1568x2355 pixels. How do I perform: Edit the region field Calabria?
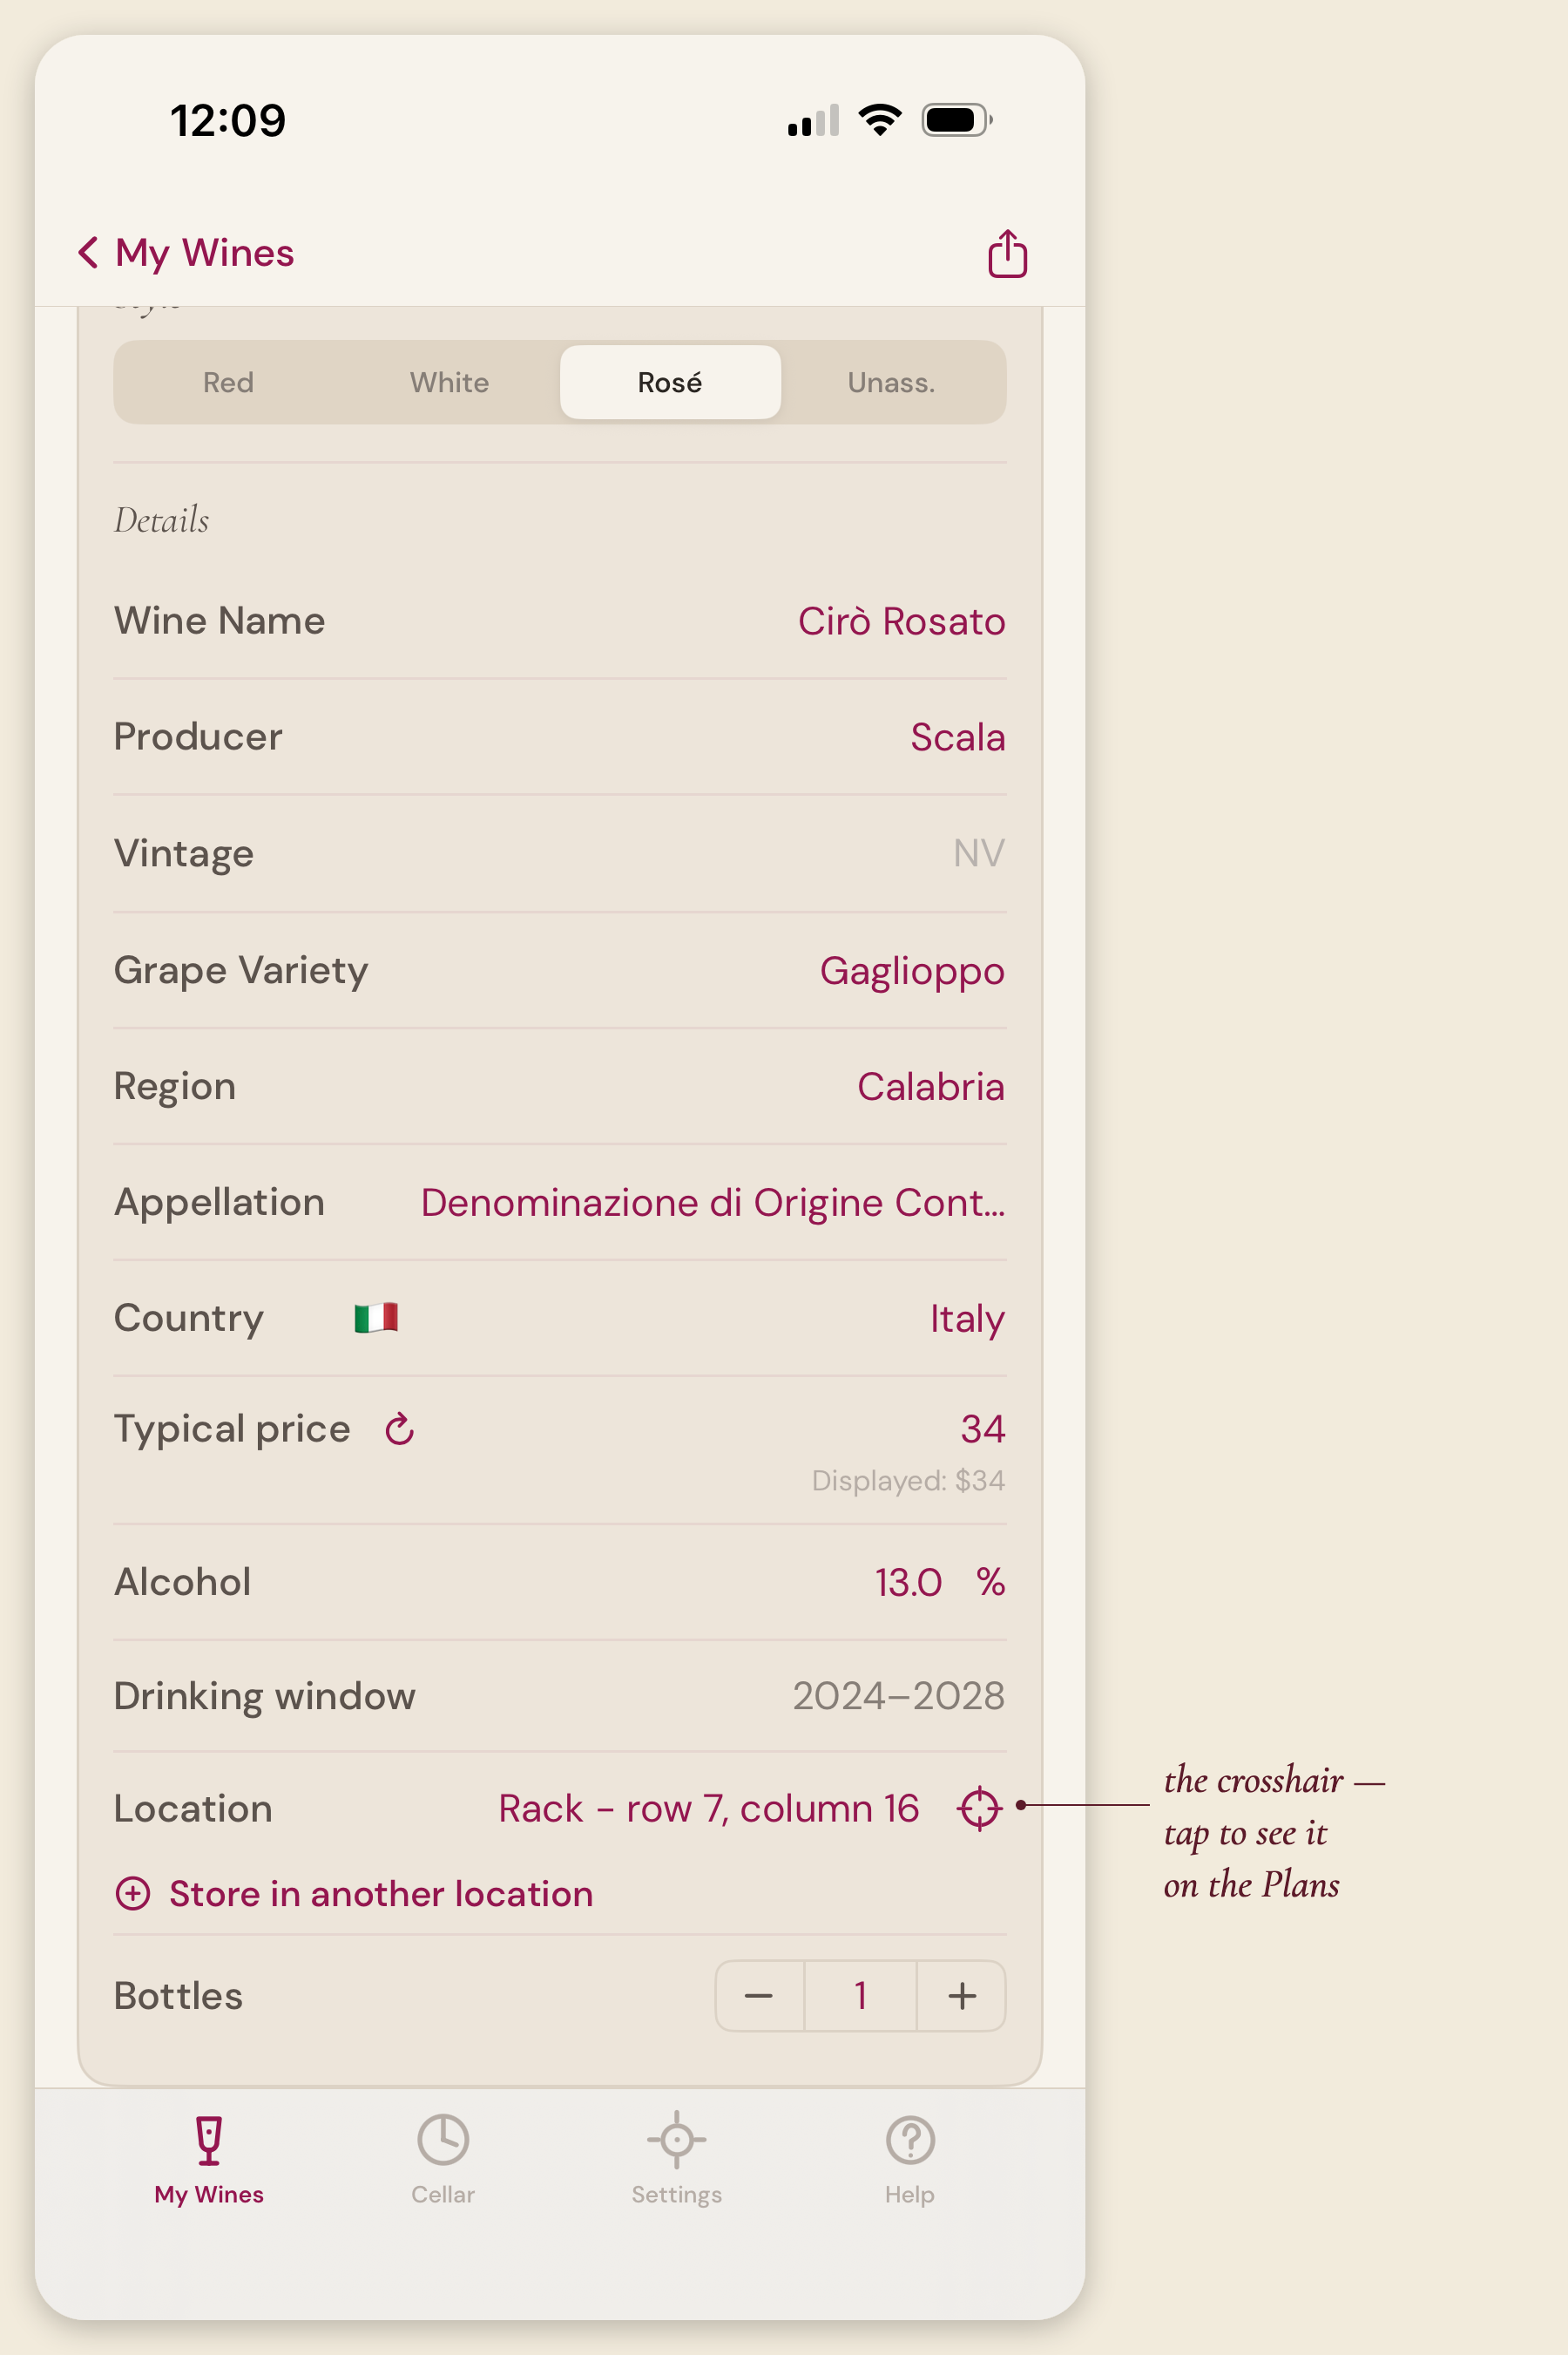pyautogui.click(x=931, y=1087)
